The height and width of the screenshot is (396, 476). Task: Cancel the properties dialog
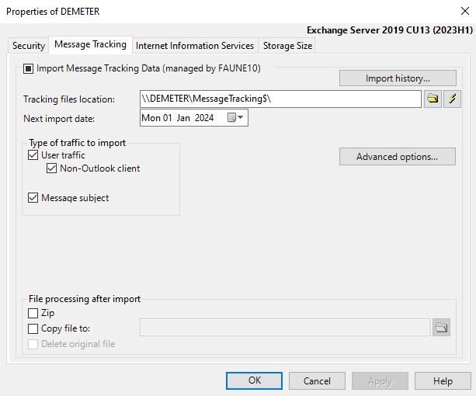point(317,380)
